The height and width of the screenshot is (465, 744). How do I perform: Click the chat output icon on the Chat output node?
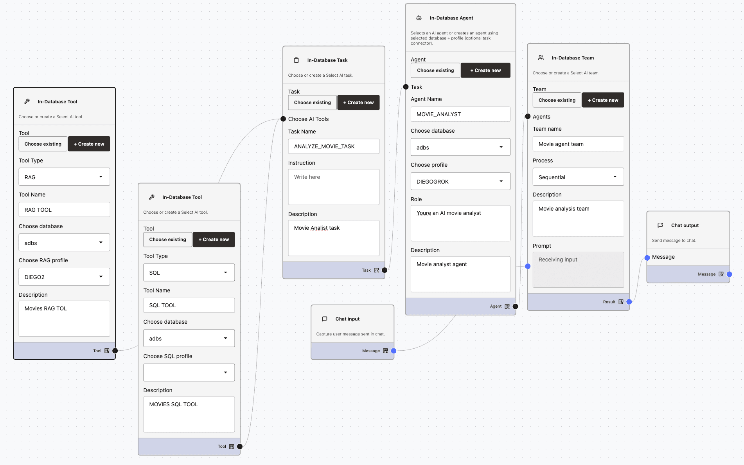coord(660,225)
